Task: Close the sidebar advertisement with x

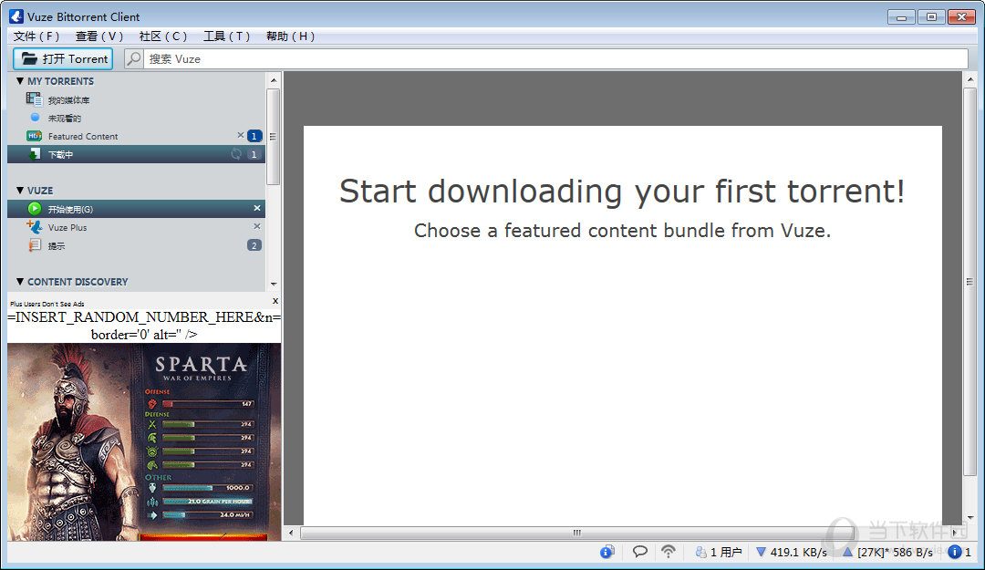Action: (x=275, y=301)
